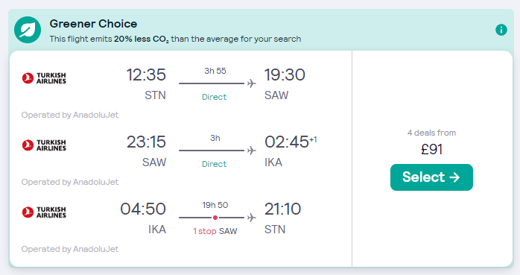
Task: Click airplane icon on the SAW to IKA leg
Action: pos(252,151)
